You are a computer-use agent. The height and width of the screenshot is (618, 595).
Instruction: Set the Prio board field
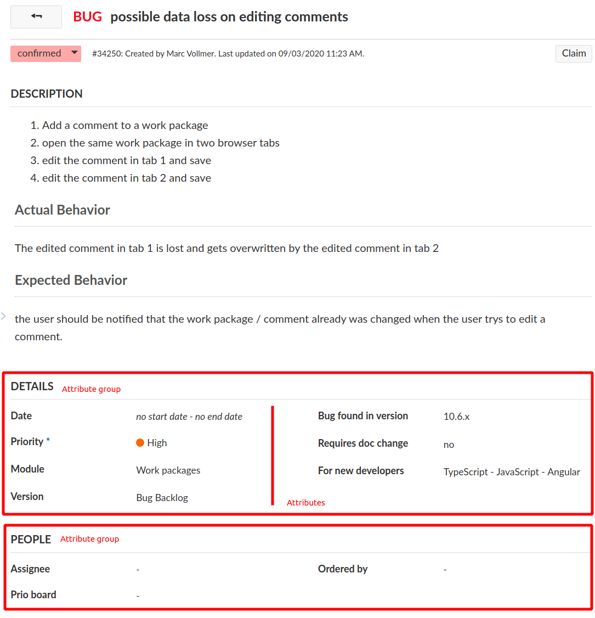click(138, 595)
